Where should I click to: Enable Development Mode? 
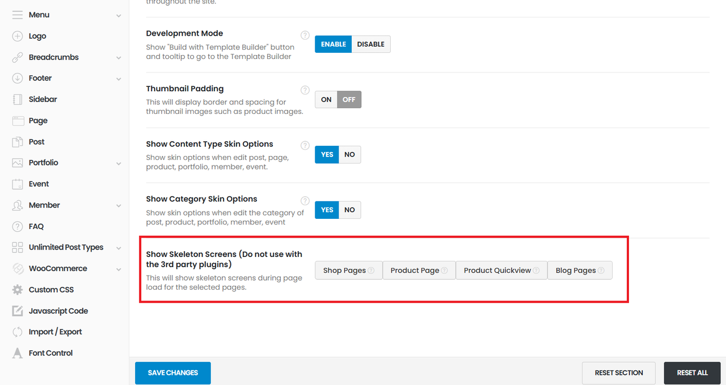334,44
